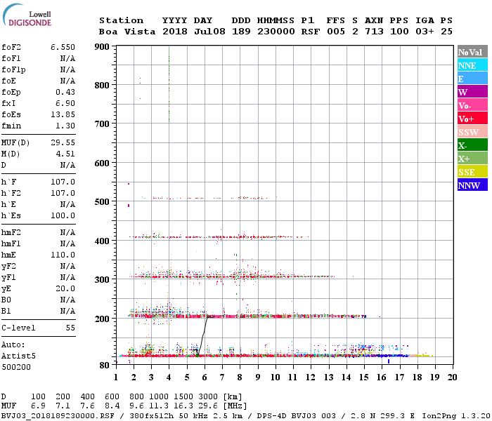The image size is (492, 421).
Task: Click the M(D) value 4.51
Action: tap(65, 154)
